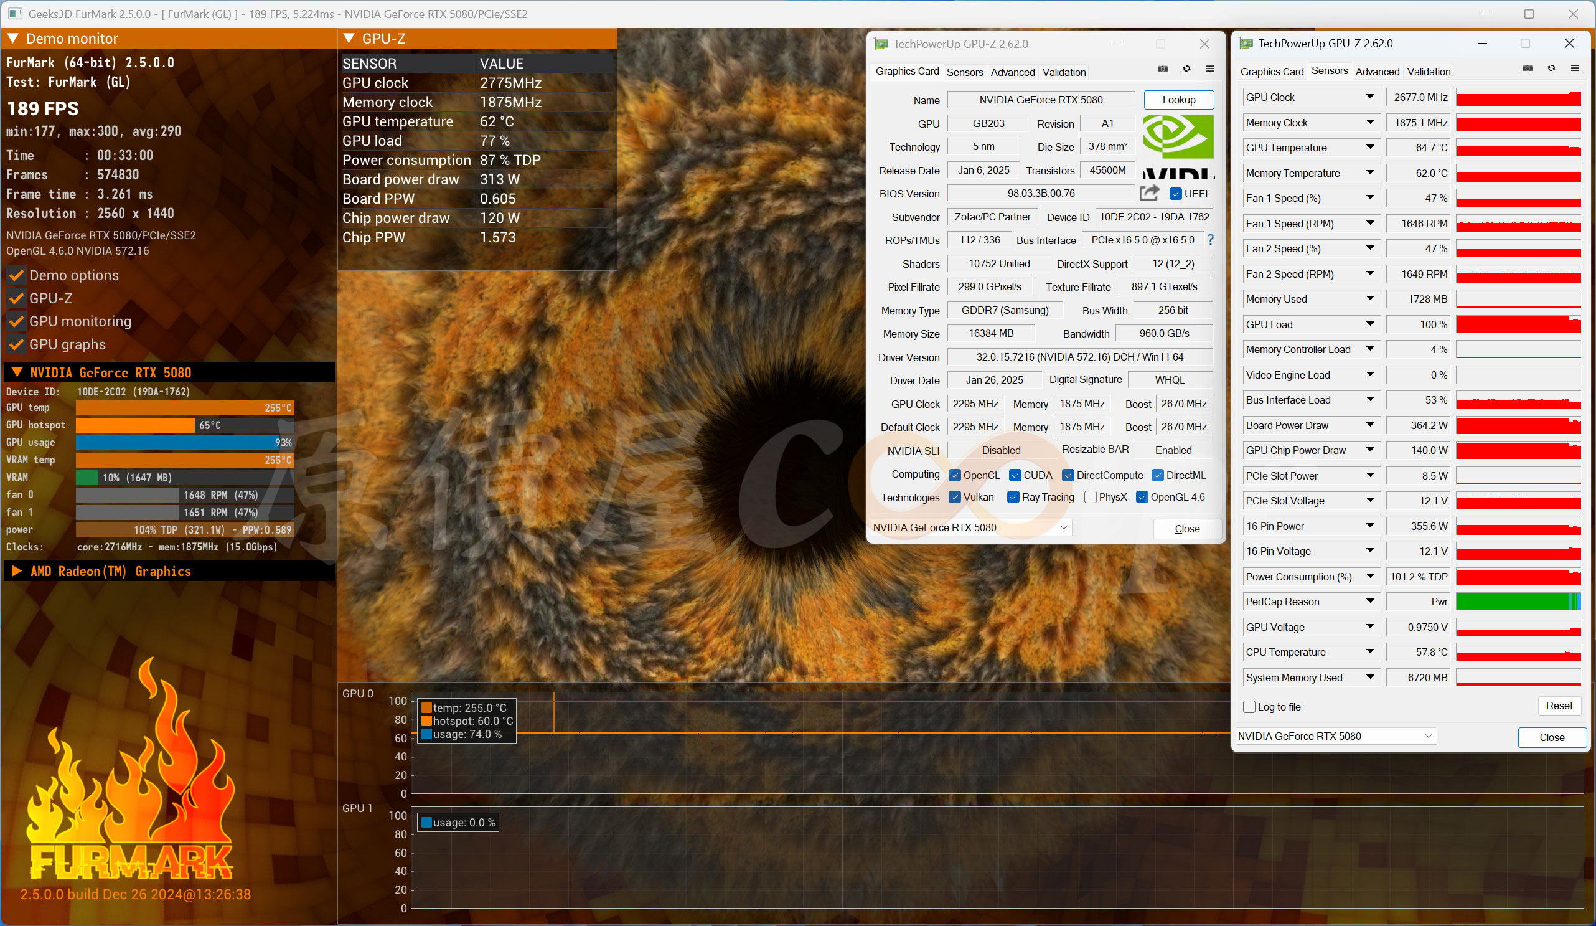Viewport: 1596px width, 926px height.
Task: Open the GPU Clock sensor dropdown
Action: (x=1370, y=97)
